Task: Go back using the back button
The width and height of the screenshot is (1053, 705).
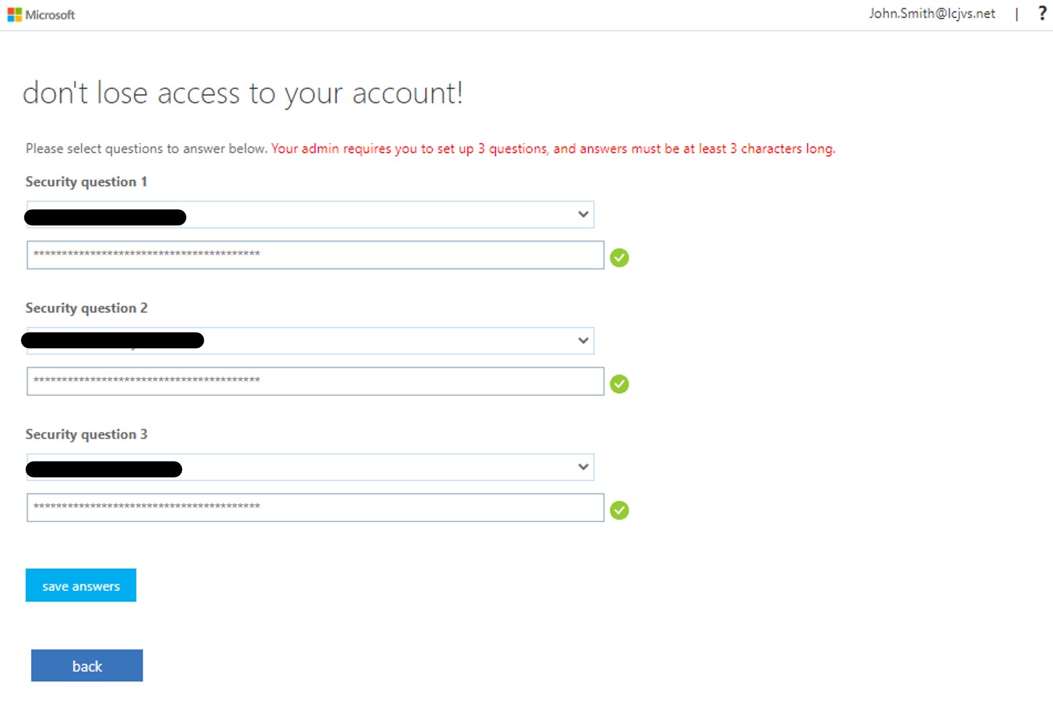Action: (87, 666)
